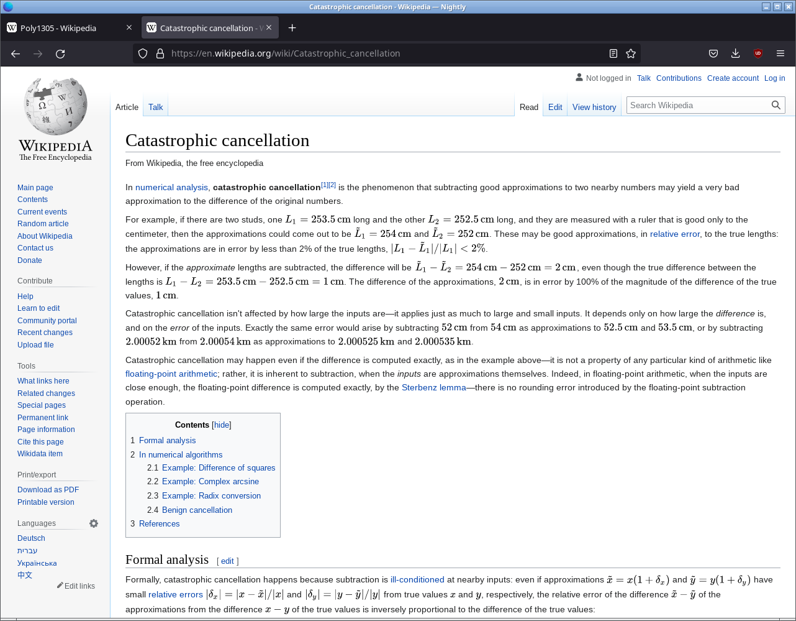Jump to In numerical algorithms section
796x621 pixels.
[181, 454]
